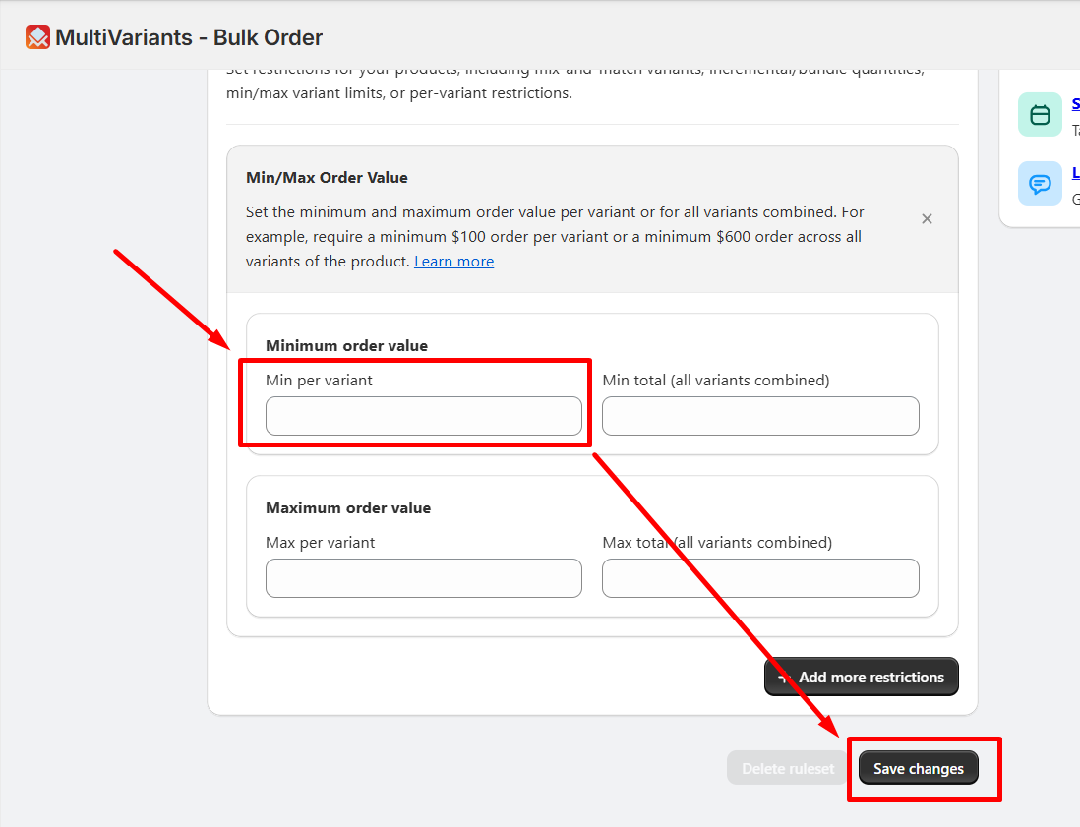
Task: Focus the Min total all variants field
Action: pyautogui.click(x=760, y=416)
